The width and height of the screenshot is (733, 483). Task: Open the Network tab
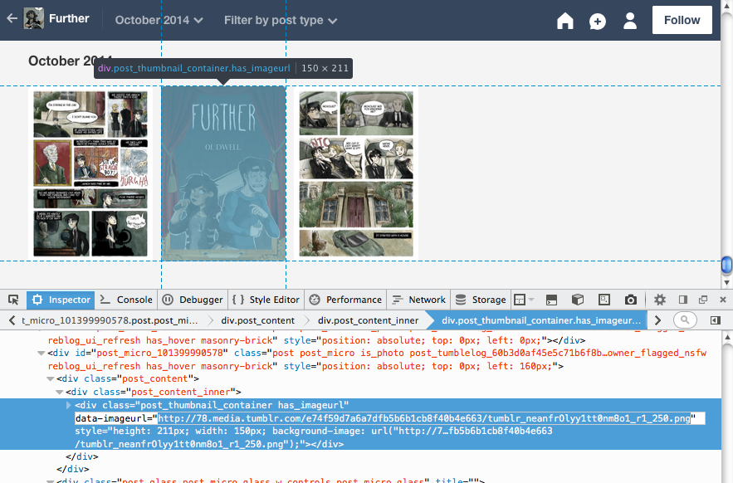[x=419, y=300]
